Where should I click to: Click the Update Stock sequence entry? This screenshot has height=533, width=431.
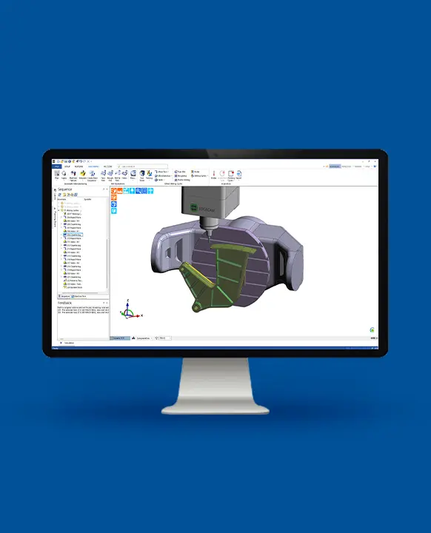73,287
